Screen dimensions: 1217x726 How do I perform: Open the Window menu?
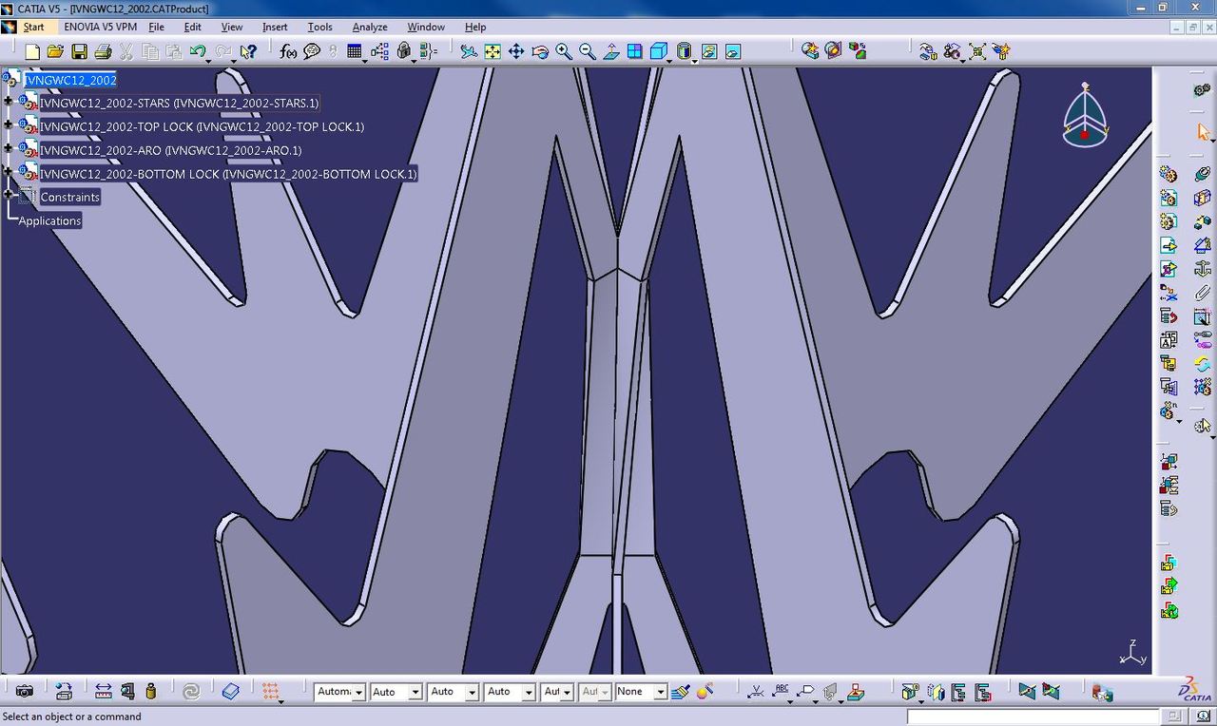click(x=426, y=27)
